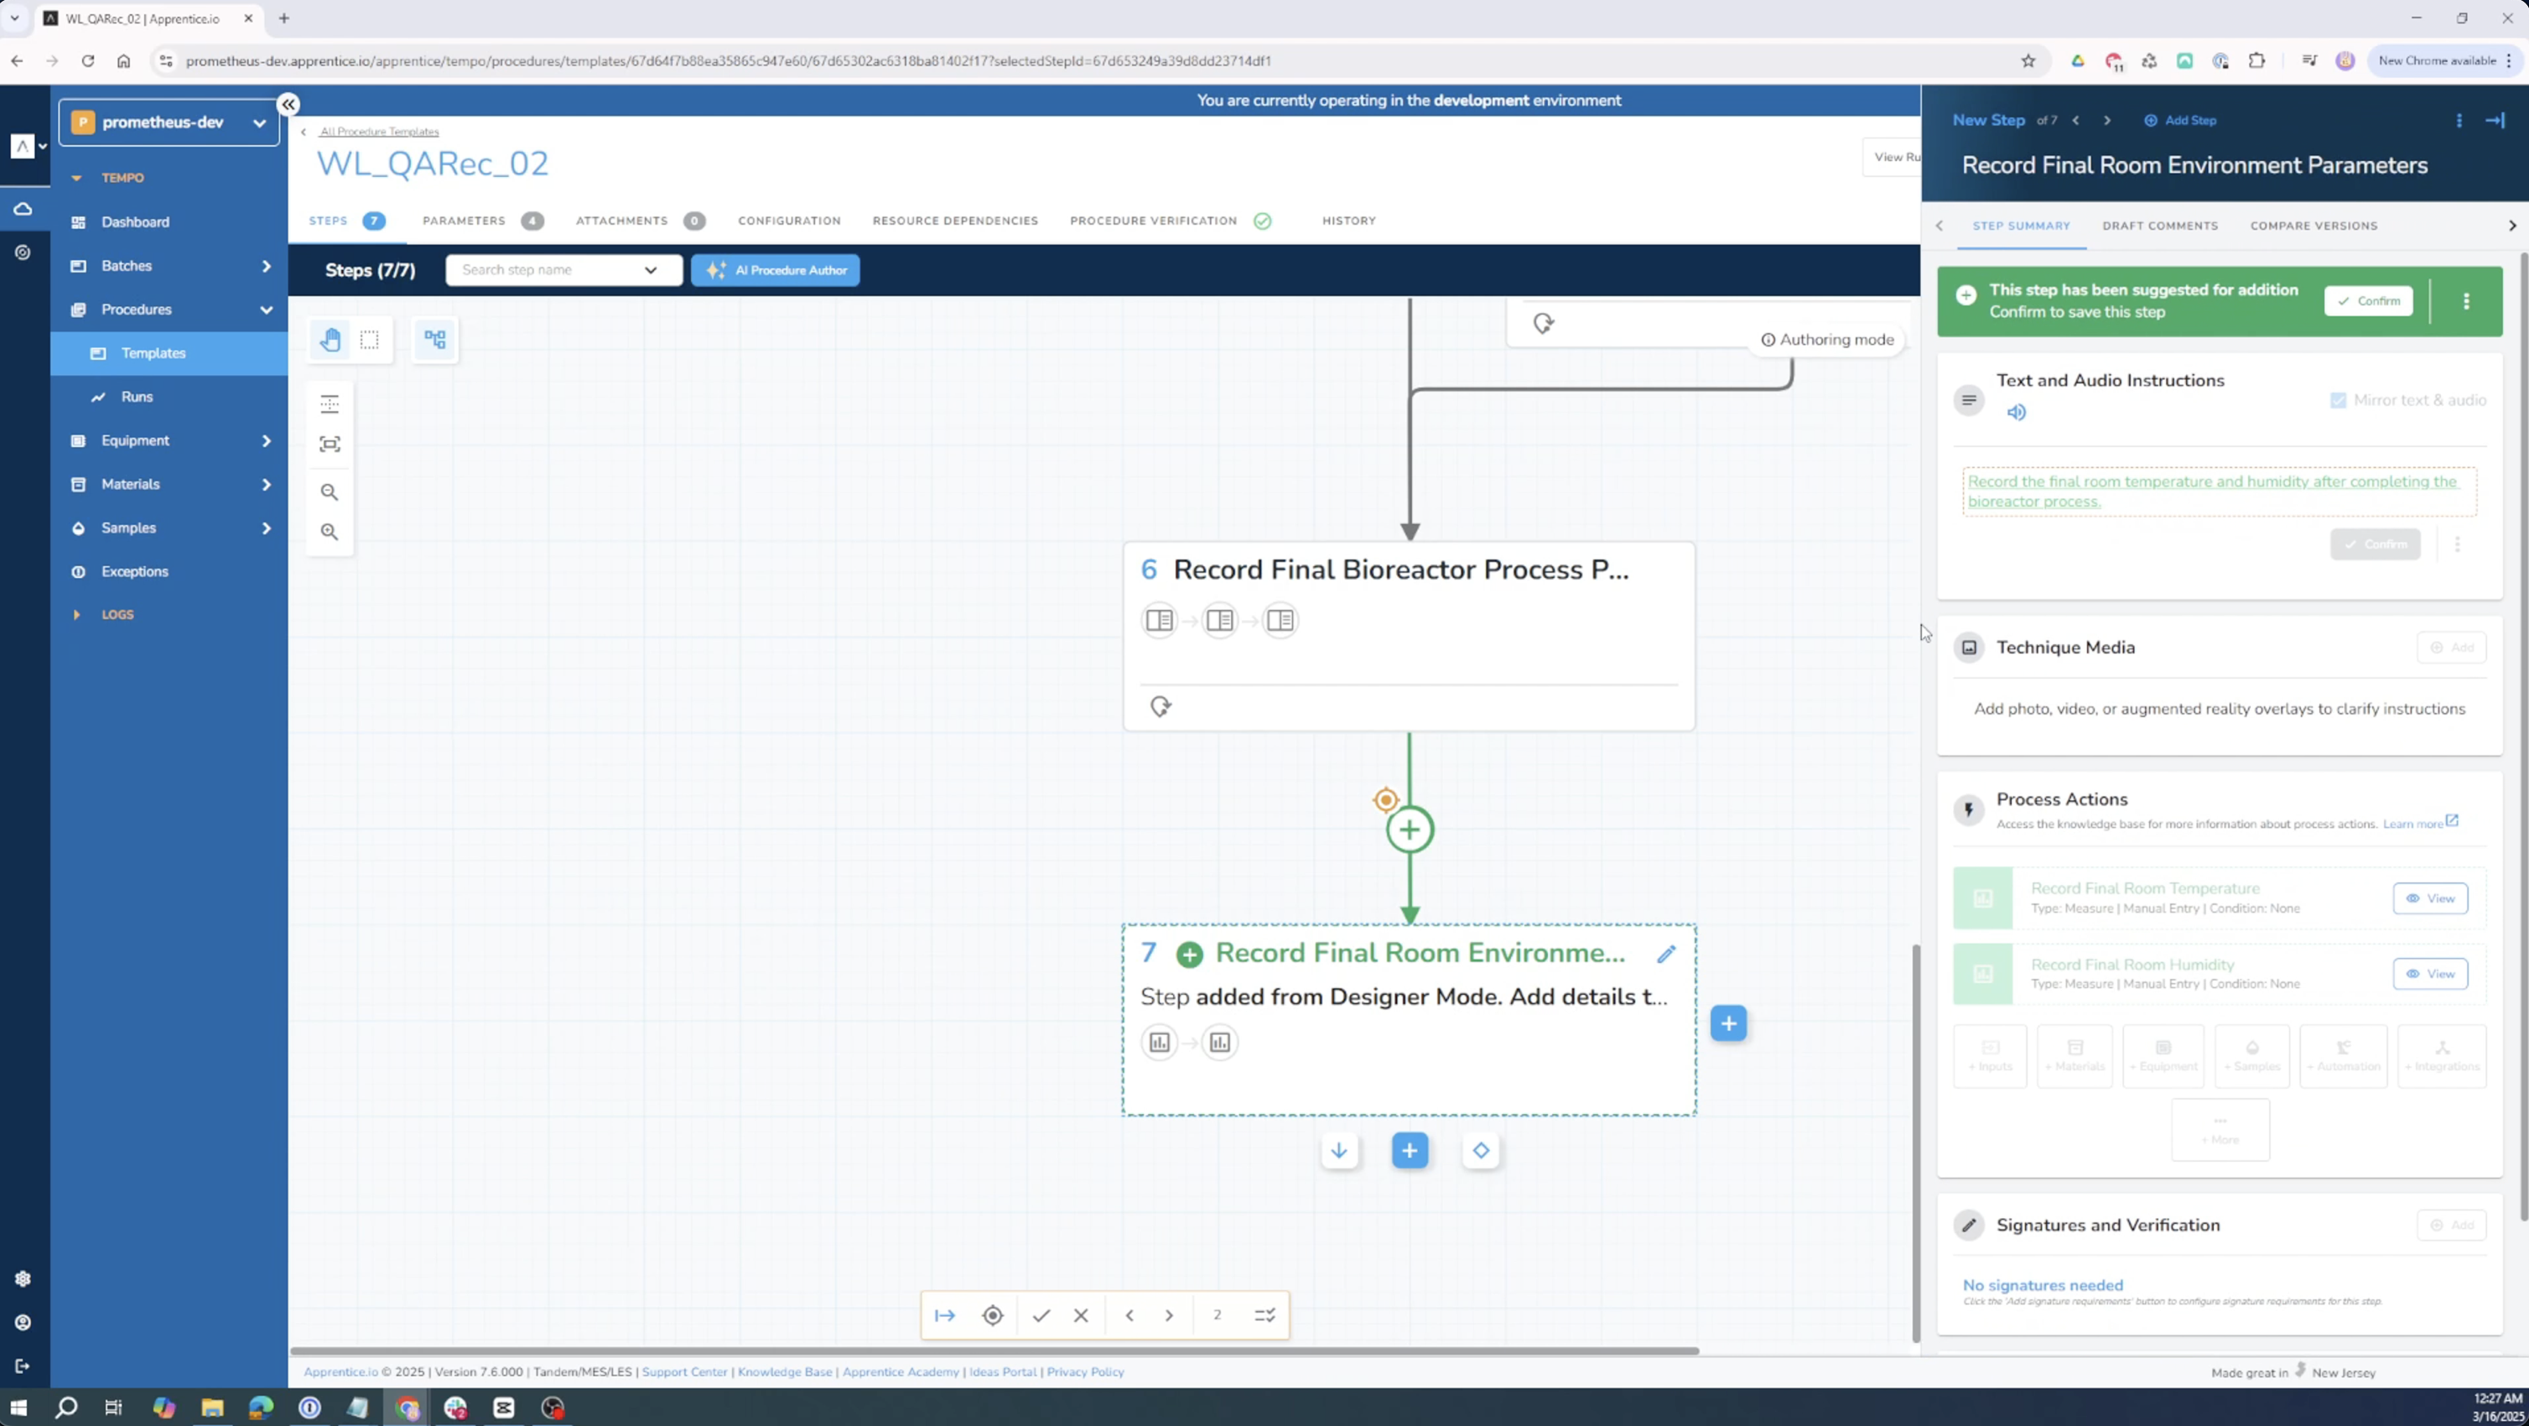Viewport: 2529px width, 1426px height.
Task: View Record Final Room Temperature action
Action: click(2430, 898)
